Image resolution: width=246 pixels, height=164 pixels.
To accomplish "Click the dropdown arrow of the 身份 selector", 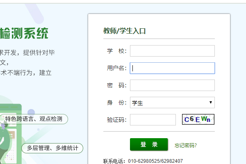I will [210, 102].
